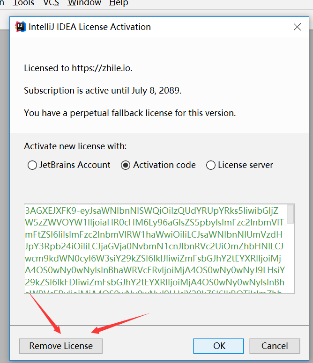The width and height of the screenshot is (313, 363).
Task: Click the "IntelliJ IDEA License Activation" title text
Action: click(89, 27)
